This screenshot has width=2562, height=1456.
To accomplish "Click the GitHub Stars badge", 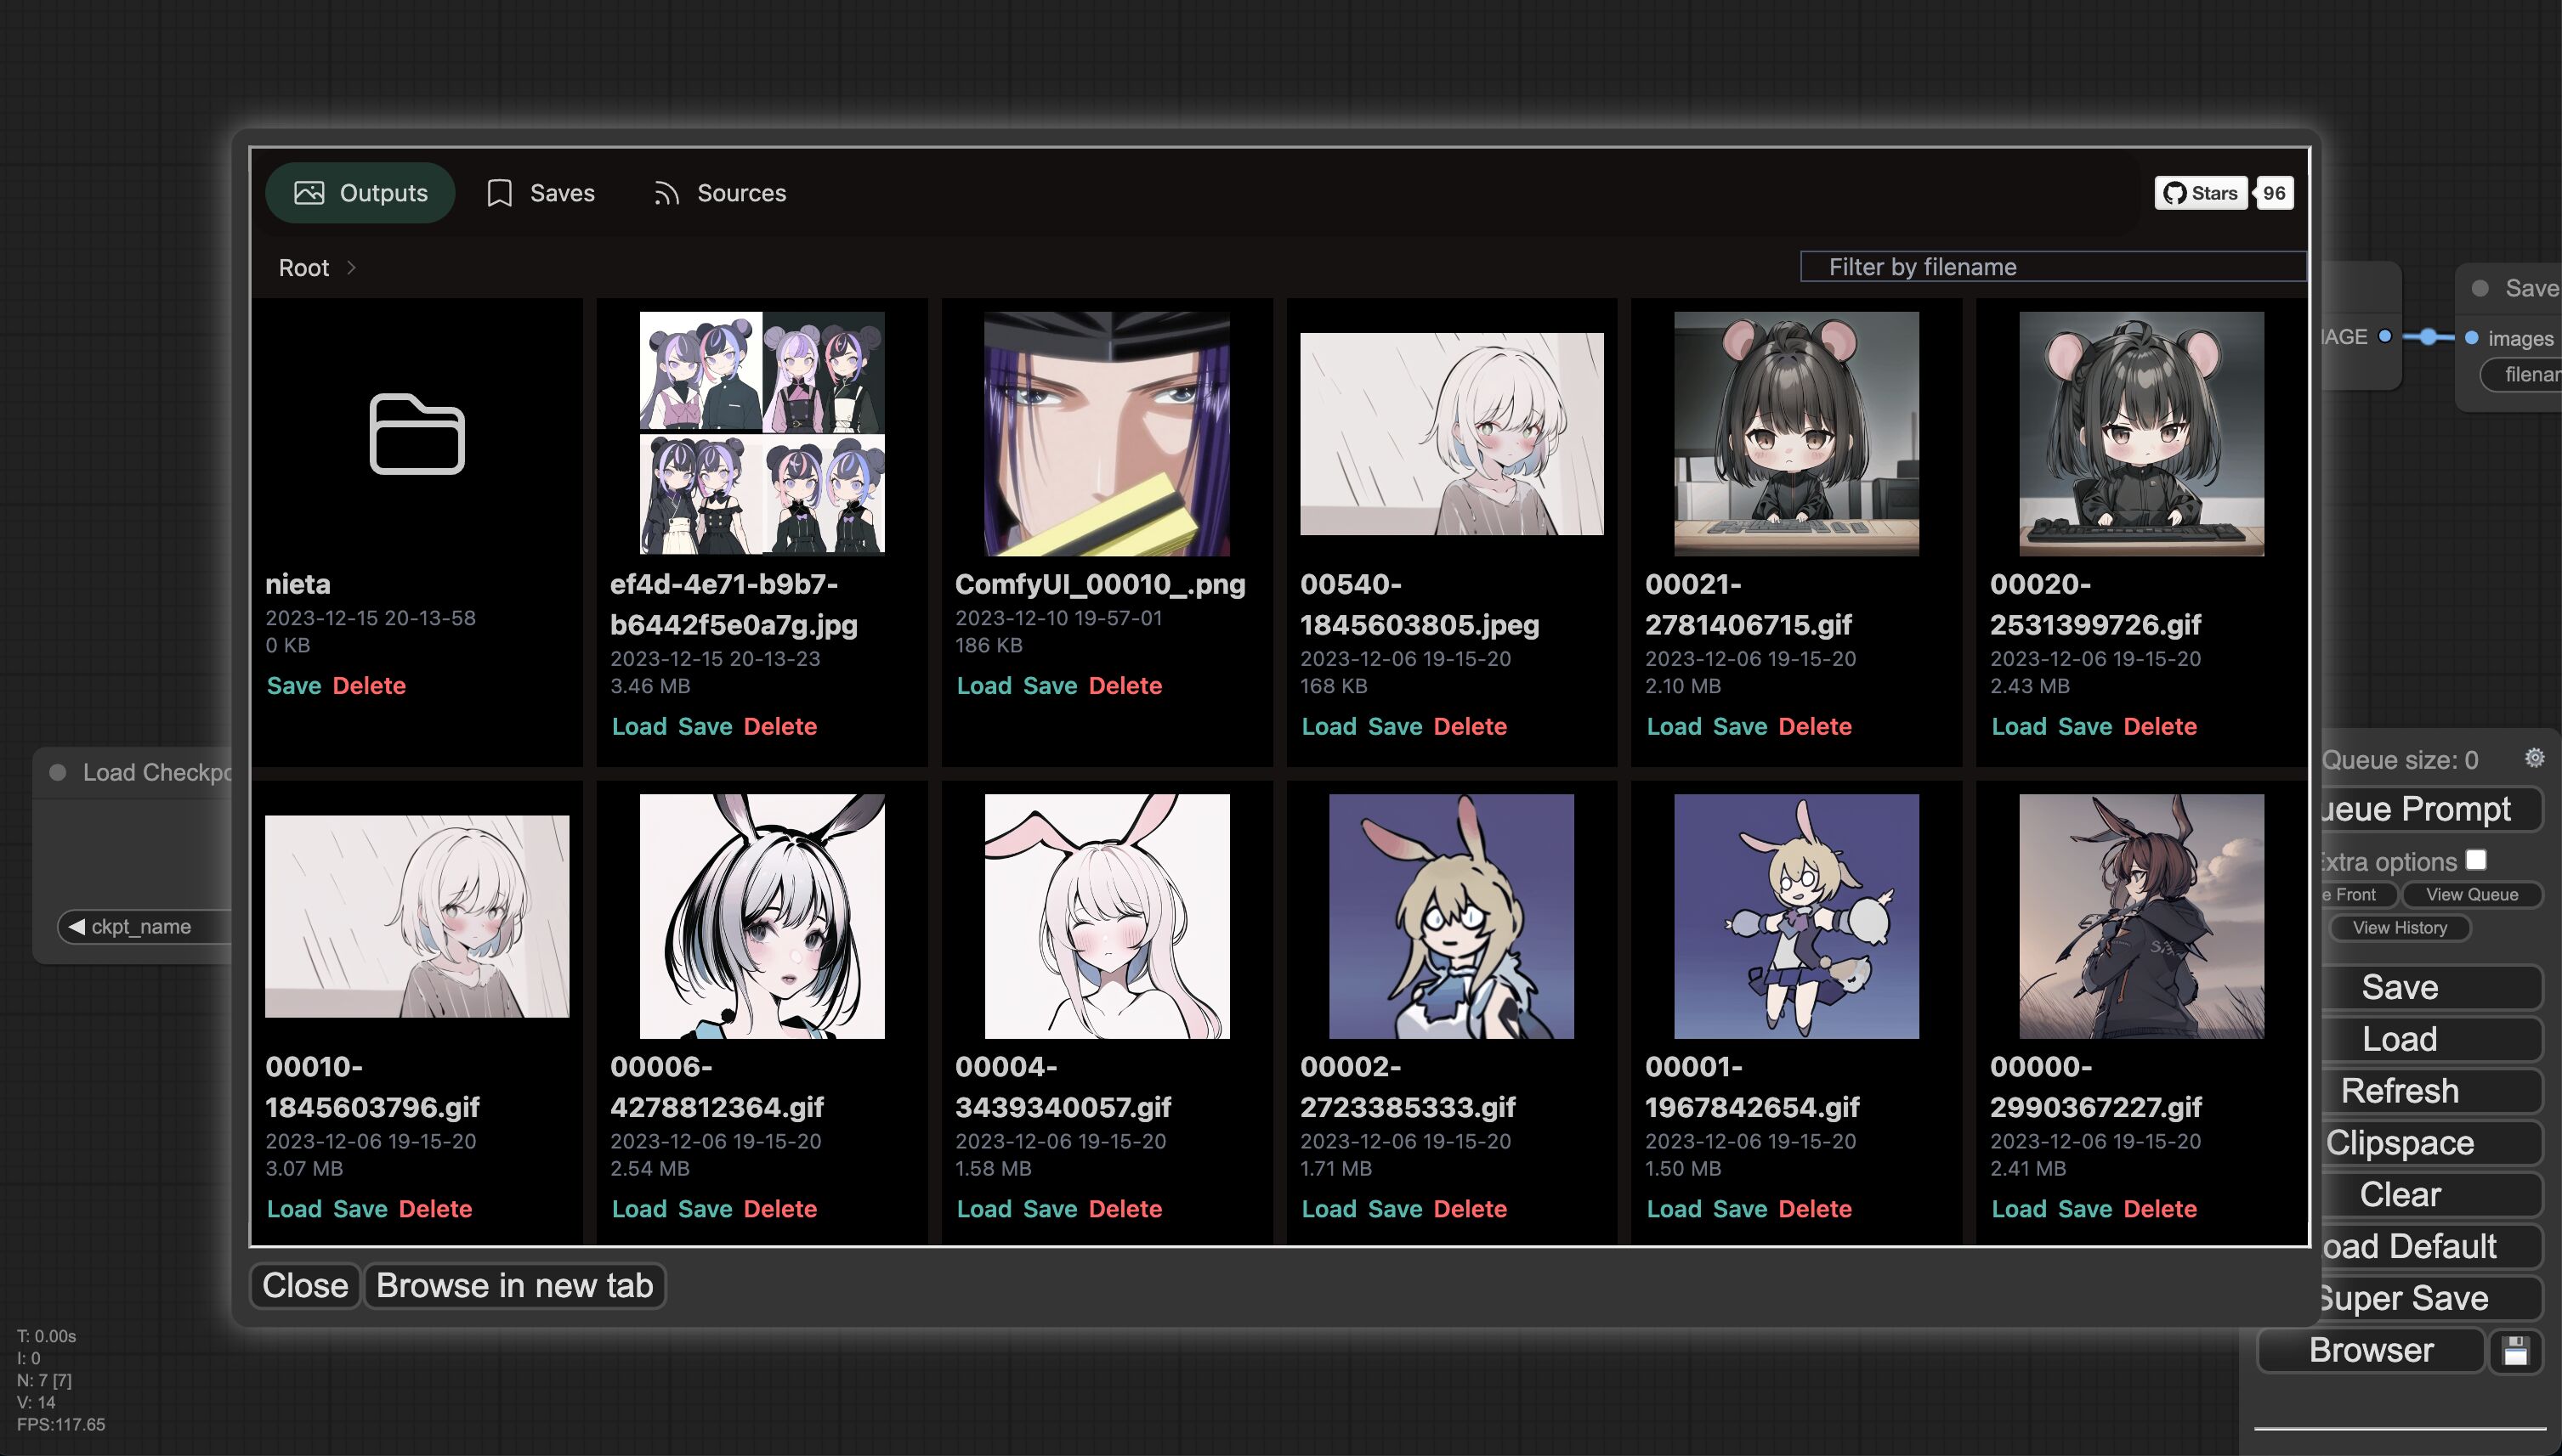I will (x=2201, y=193).
